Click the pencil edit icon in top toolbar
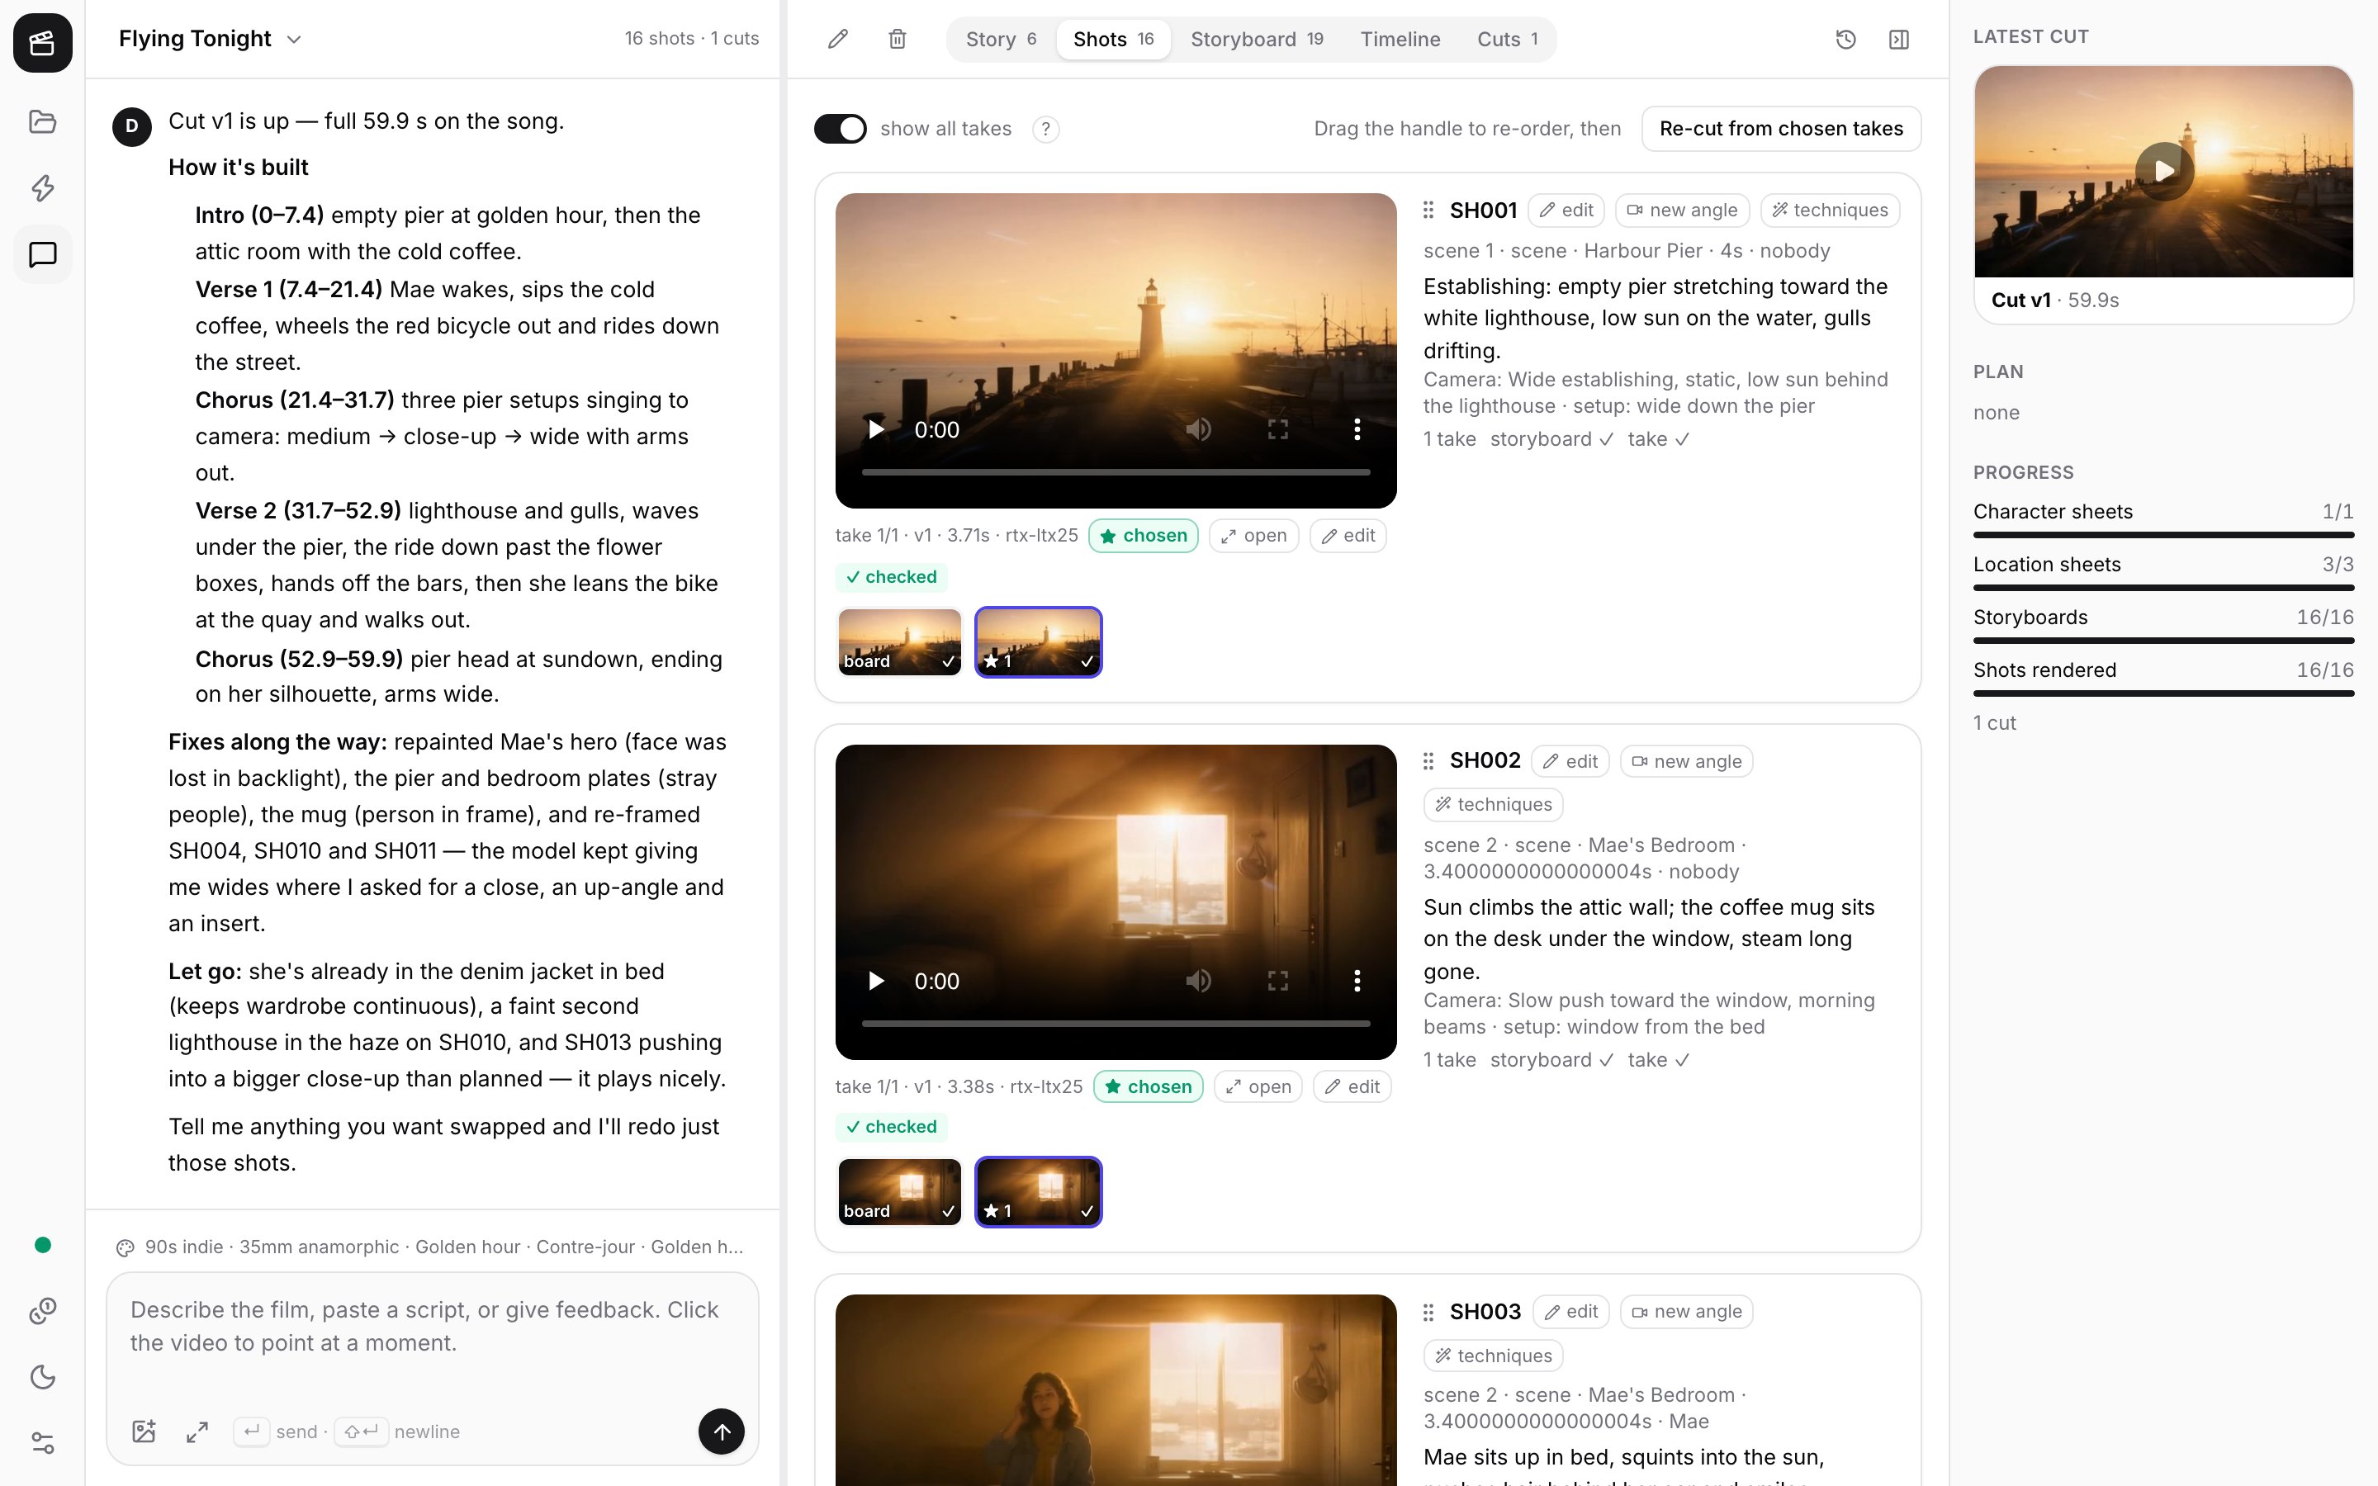The height and width of the screenshot is (1486, 2378). (837, 40)
